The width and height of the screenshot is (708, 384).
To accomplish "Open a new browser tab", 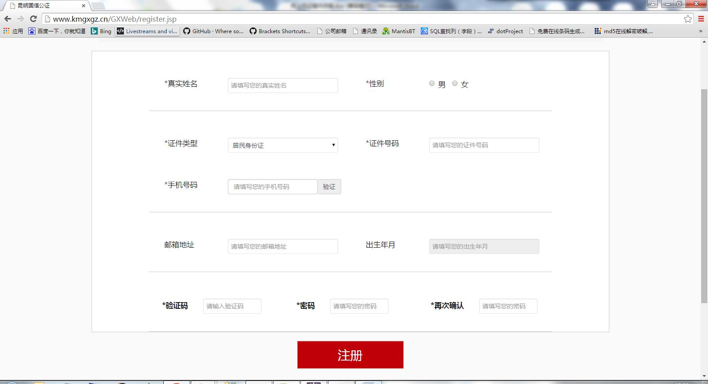I will click(98, 6).
